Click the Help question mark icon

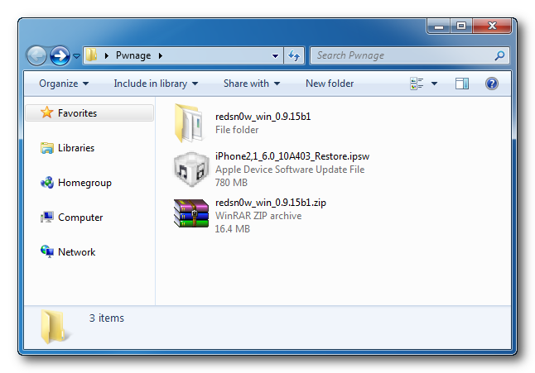[x=492, y=84]
